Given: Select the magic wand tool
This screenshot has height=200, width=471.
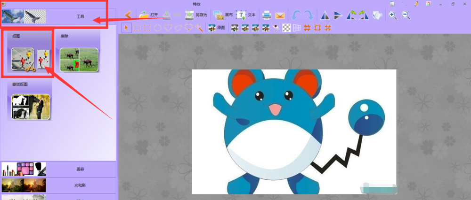Looking at the screenshot, I should 199,28.
